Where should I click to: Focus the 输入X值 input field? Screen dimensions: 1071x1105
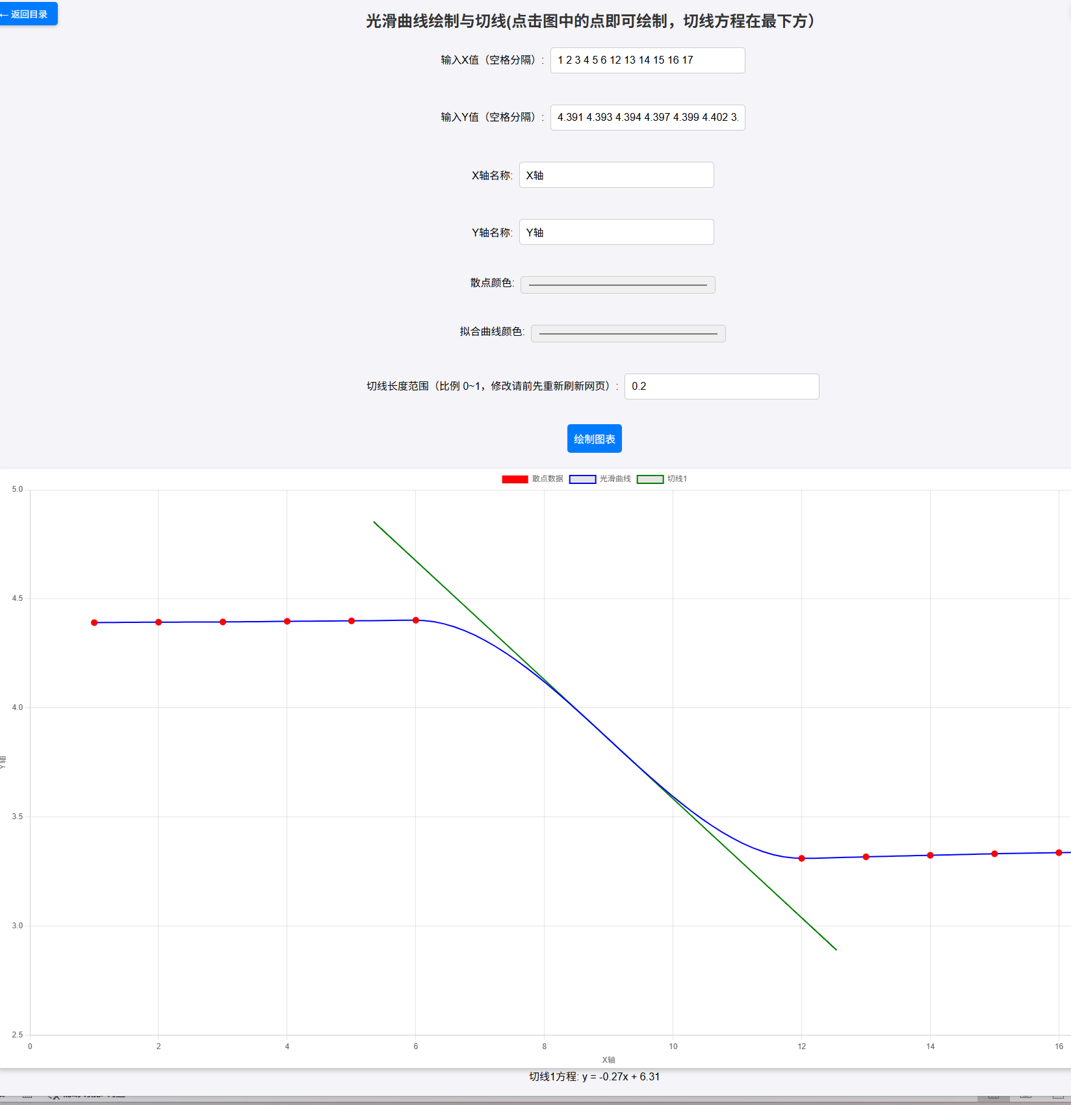click(x=647, y=60)
